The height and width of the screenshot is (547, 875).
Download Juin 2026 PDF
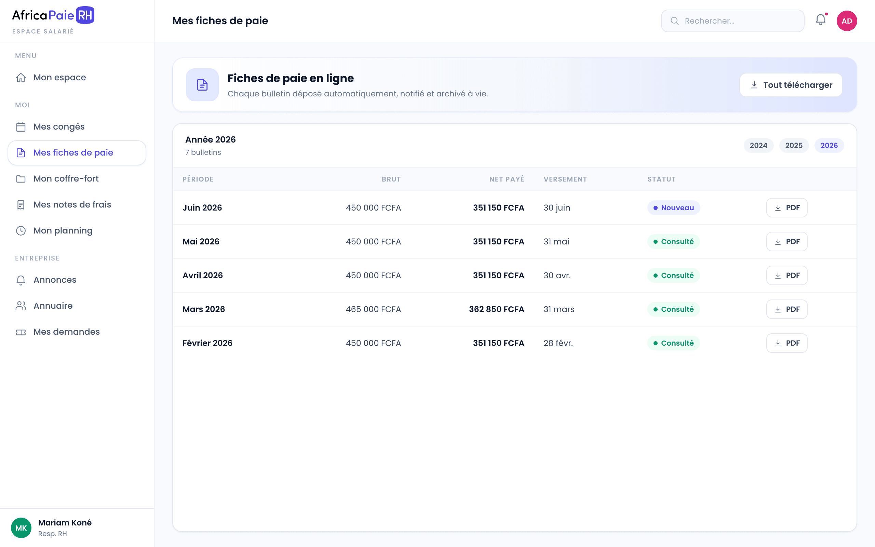tap(787, 208)
